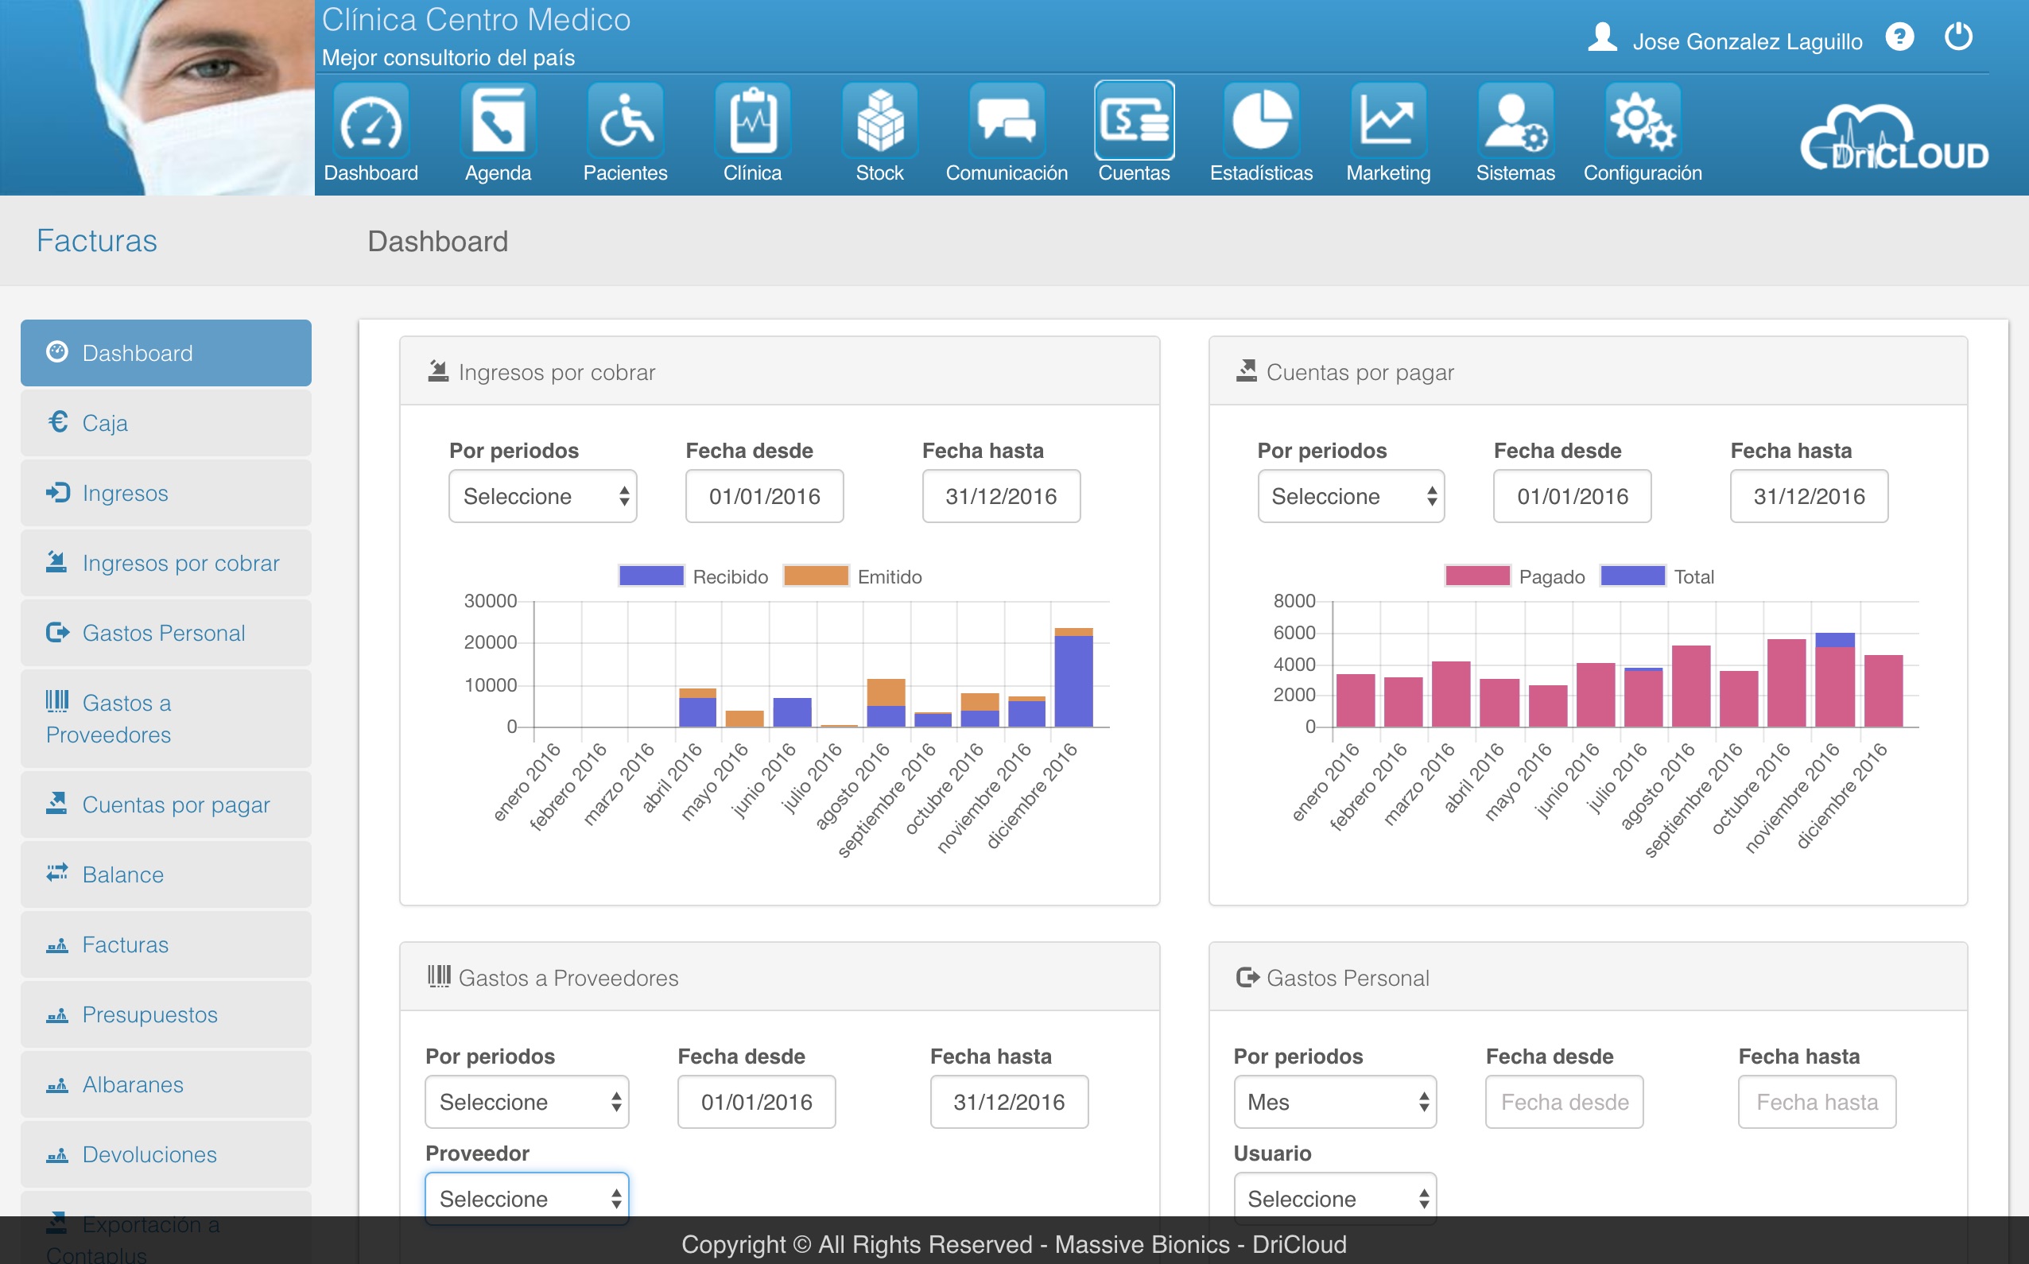Image resolution: width=2029 pixels, height=1264 pixels.
Task: Click the help question mark icon
Action: 1899,37
